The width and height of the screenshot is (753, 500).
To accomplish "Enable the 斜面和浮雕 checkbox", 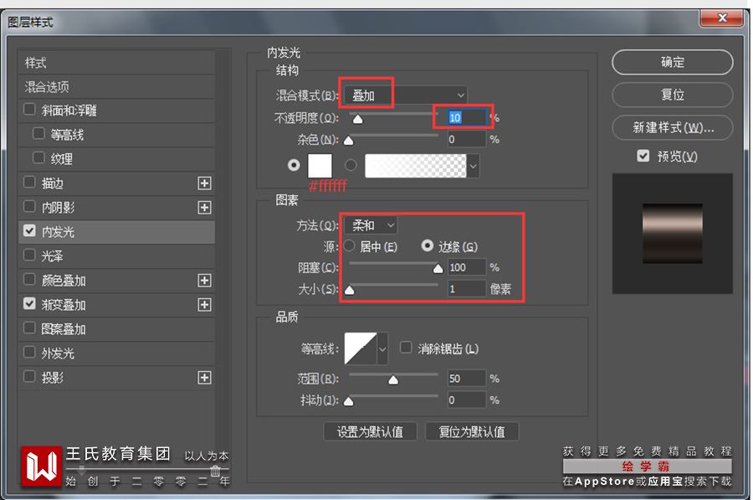I will [x=30, y=109].
